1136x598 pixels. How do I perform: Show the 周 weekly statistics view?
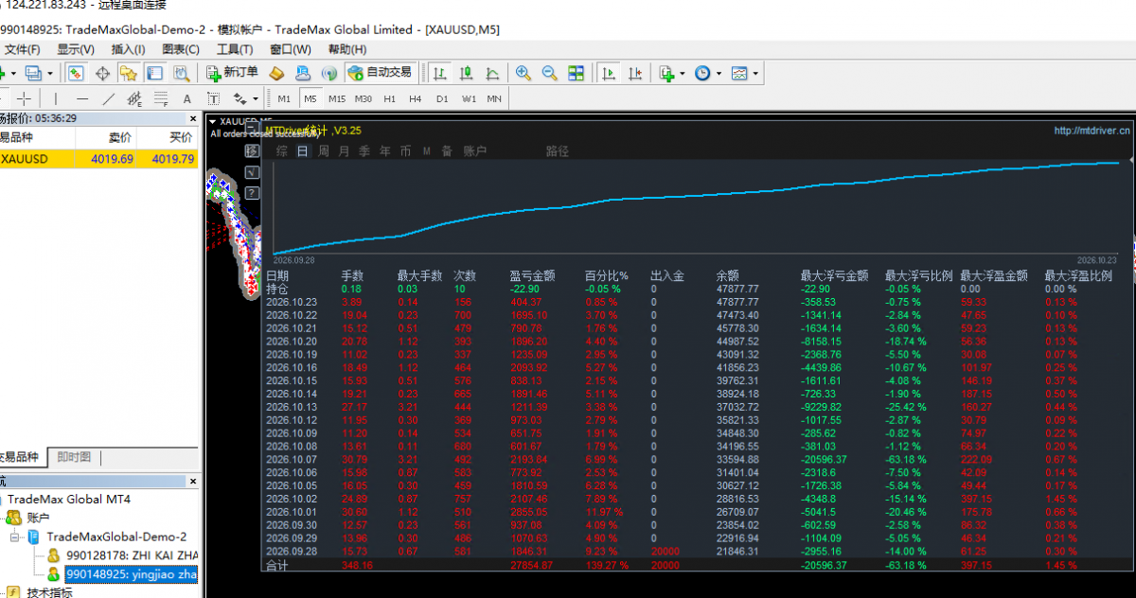tap(324, 150)
